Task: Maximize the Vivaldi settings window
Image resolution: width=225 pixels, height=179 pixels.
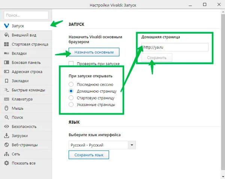Action: tap(205, 4)
